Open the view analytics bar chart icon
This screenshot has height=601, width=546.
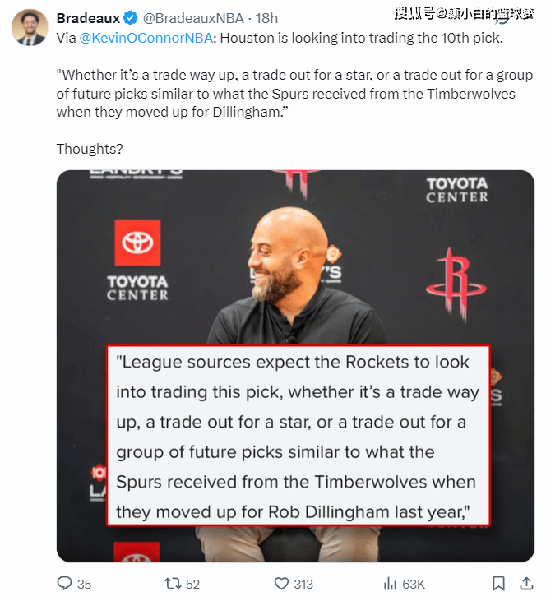point(390,584)
